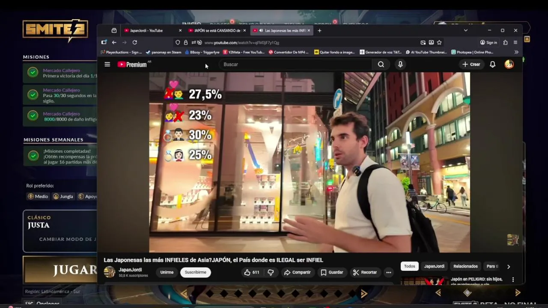Screen dimensions: 548x308
Task: Save video with Guardar button
Action: click(x=332, y=272)
